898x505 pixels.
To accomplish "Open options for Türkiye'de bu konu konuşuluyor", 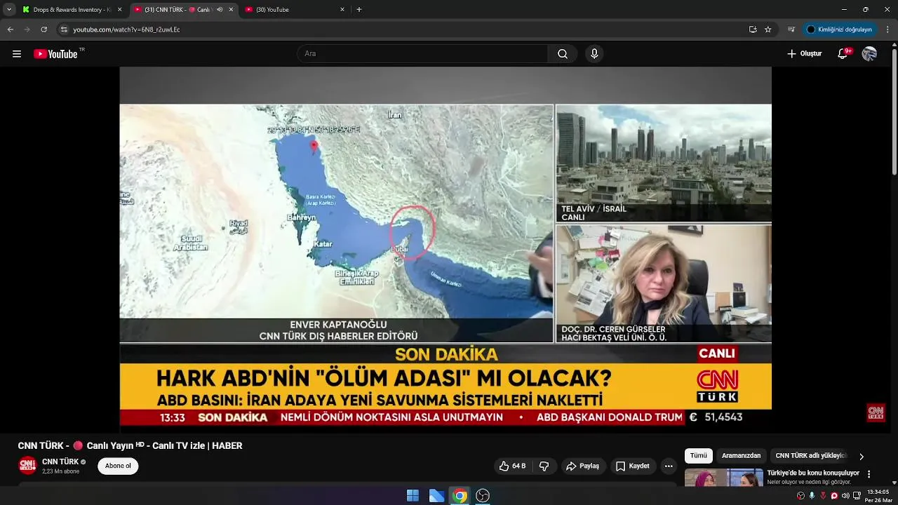I will pos(869,474).
